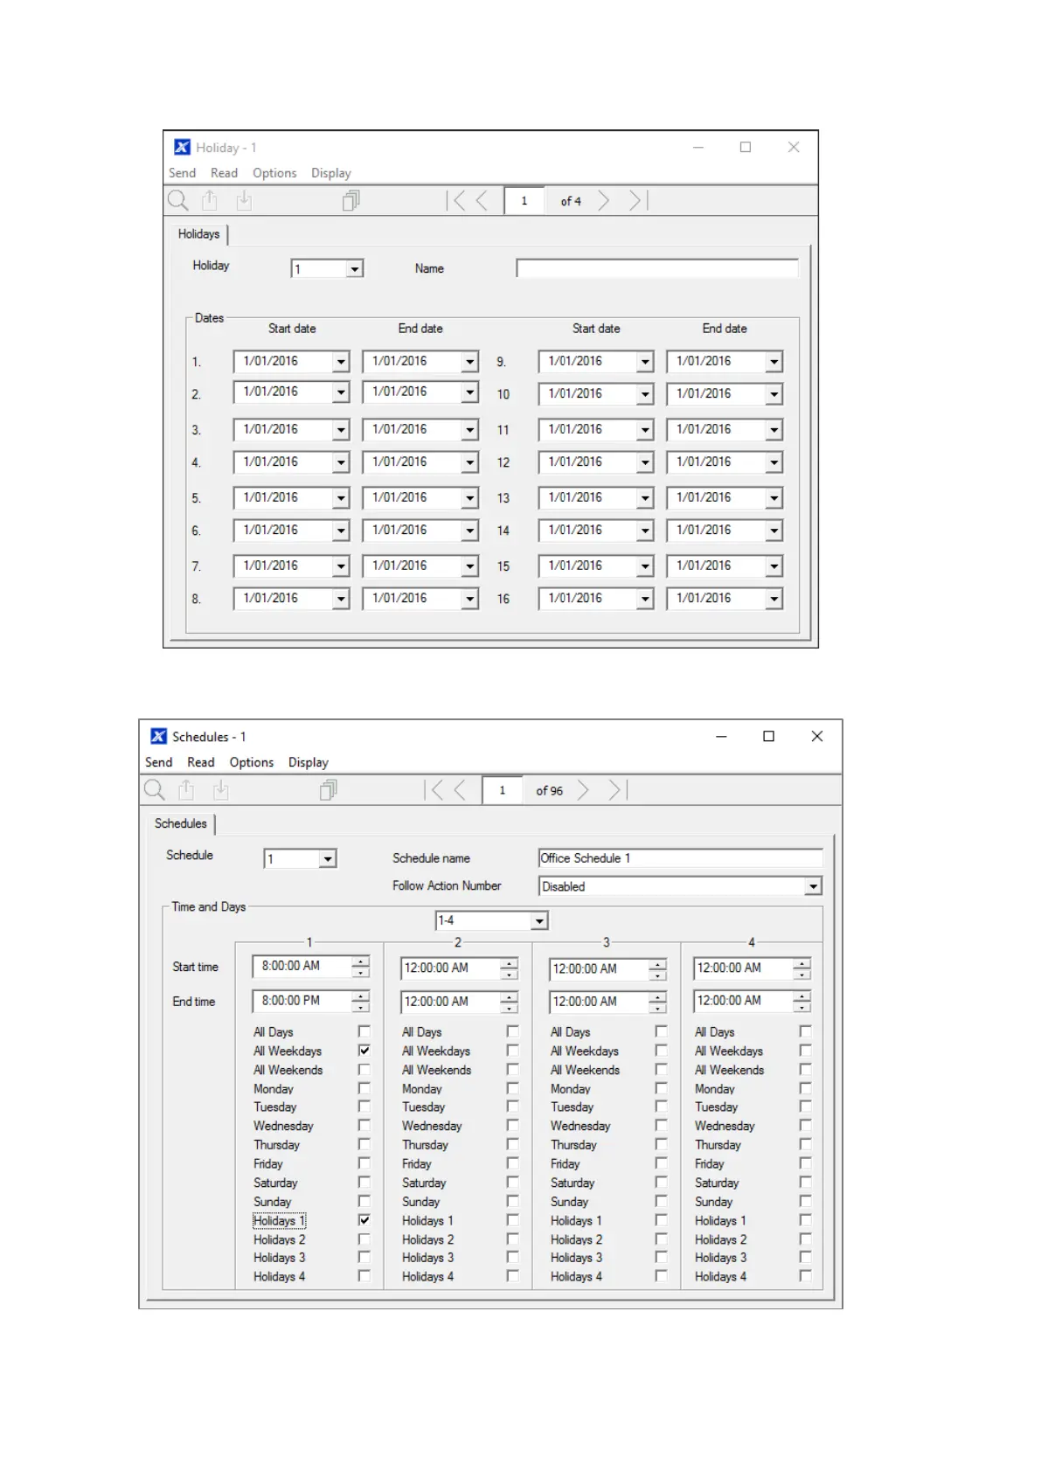The height and width of the screenshot is (1471, 1041).
Task: Expand the 1-4 period range dropdown
Action: pyautogui.click(x=539, y=921)
